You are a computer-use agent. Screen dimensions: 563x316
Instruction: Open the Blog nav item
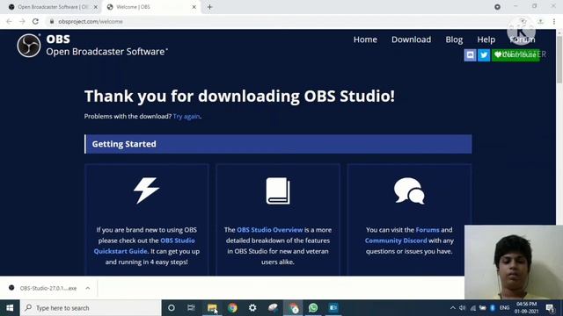point(454,39)
